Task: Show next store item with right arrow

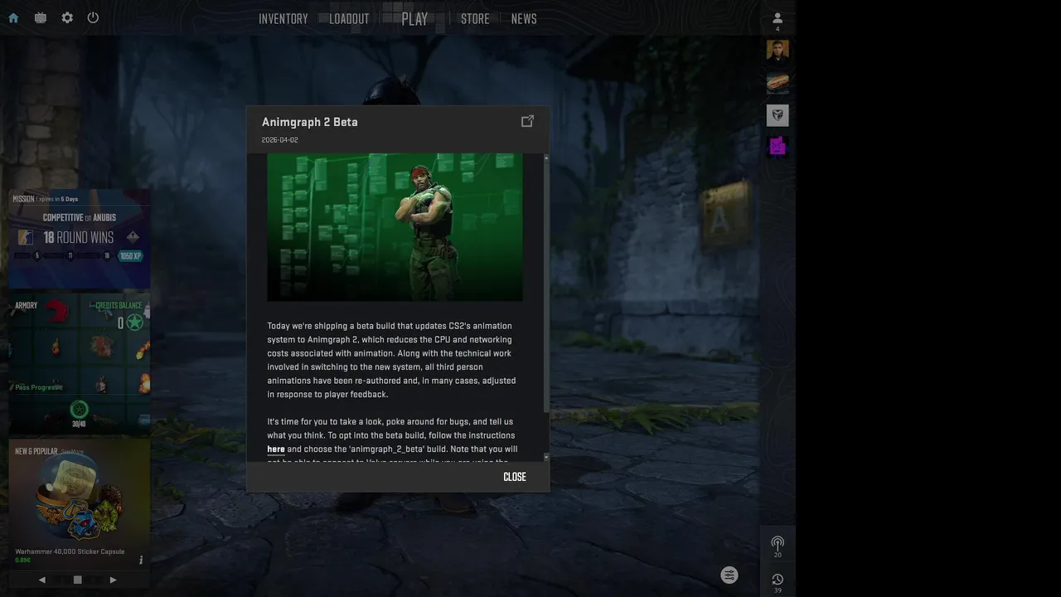Action: [x=114, y=580]
